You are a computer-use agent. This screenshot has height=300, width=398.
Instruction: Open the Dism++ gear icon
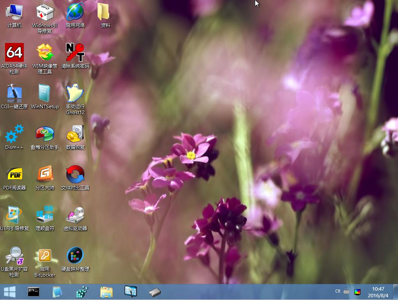tap(14, 134)
